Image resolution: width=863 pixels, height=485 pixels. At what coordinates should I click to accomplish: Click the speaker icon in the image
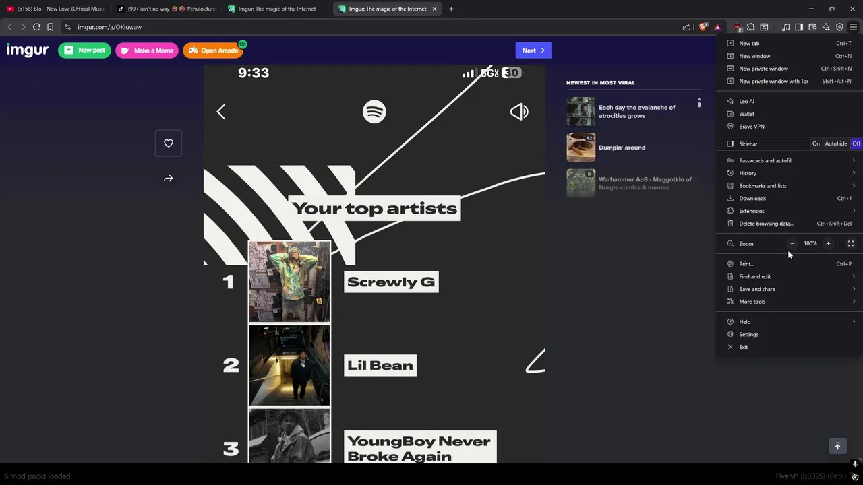point(519,112)
